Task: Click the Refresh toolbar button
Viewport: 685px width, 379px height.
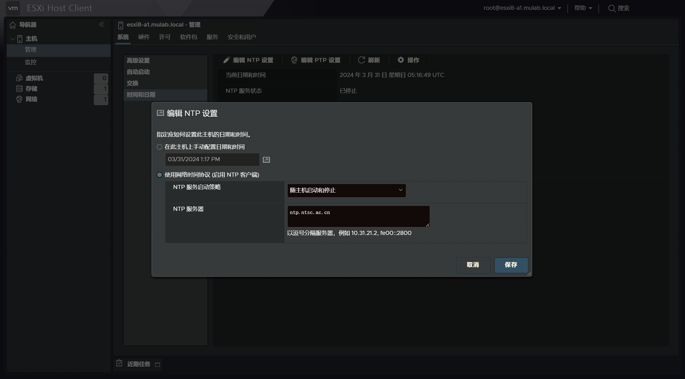Action: 369,60
